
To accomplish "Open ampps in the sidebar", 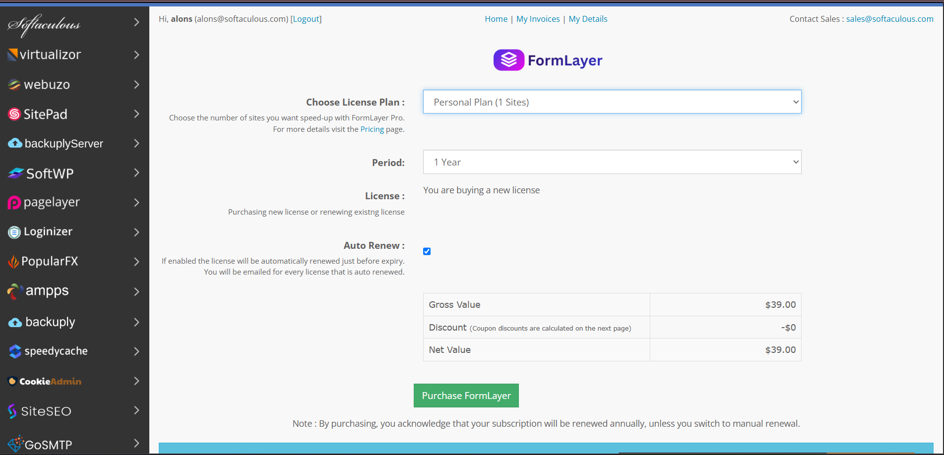I will tap(38, 291).
